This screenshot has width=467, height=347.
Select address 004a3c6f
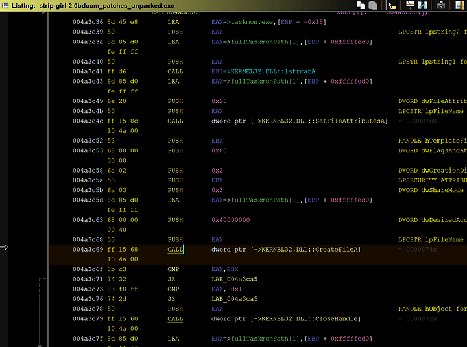(x=88, y=269)
